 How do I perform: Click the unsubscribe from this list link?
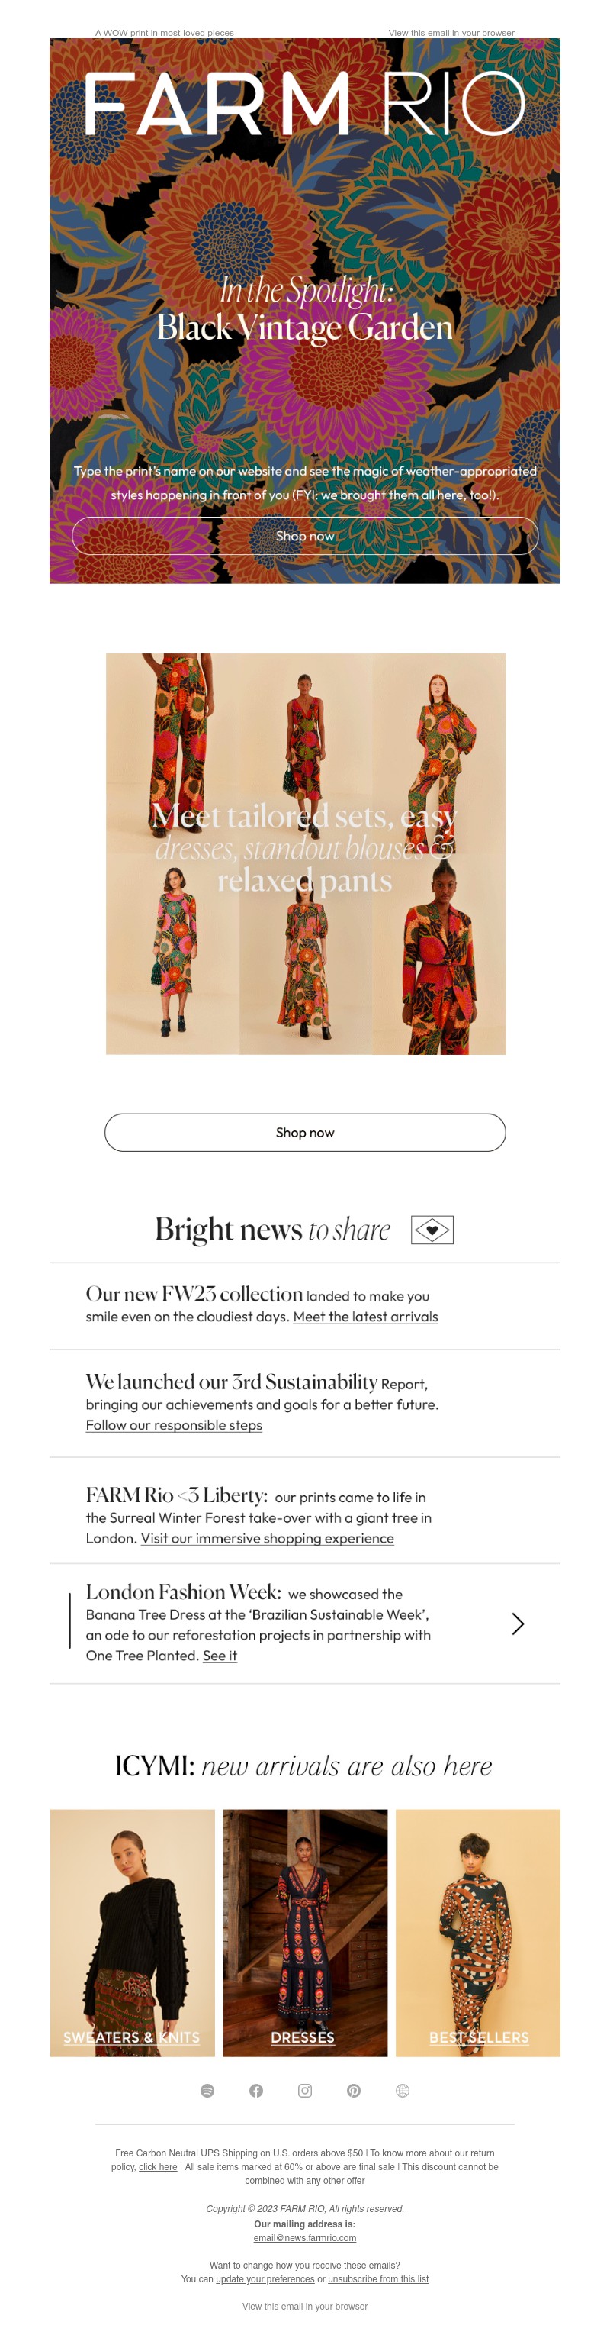click(x=378, y=2278)
